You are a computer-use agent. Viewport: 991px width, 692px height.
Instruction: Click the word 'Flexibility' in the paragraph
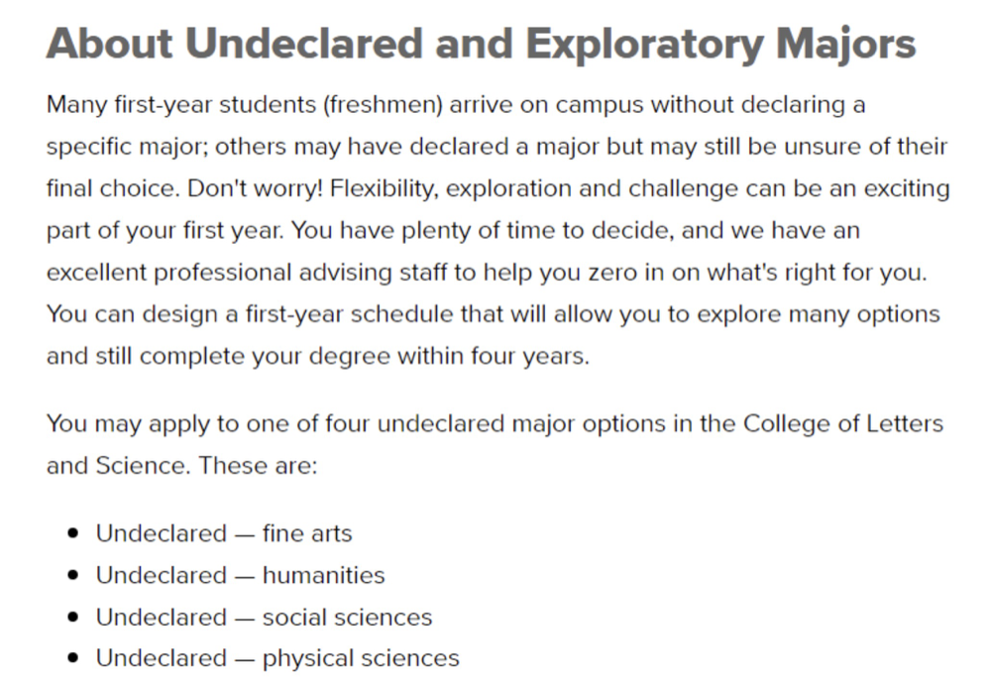click(x=384, y=188)
